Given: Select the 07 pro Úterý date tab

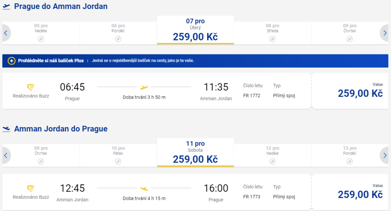Looking at the screenshot, I should click(x=195, y=30).
